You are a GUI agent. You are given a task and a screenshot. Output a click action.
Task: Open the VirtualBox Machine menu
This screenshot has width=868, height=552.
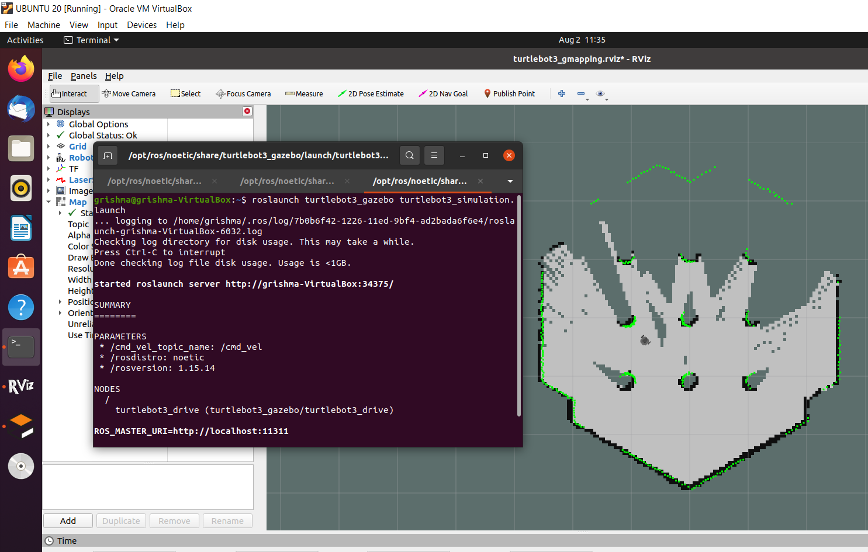[x=44, y=25]
